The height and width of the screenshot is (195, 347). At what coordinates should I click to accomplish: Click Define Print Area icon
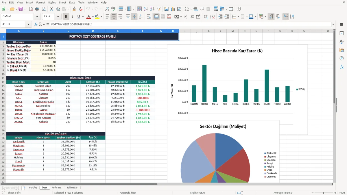(x=216, y=9)
